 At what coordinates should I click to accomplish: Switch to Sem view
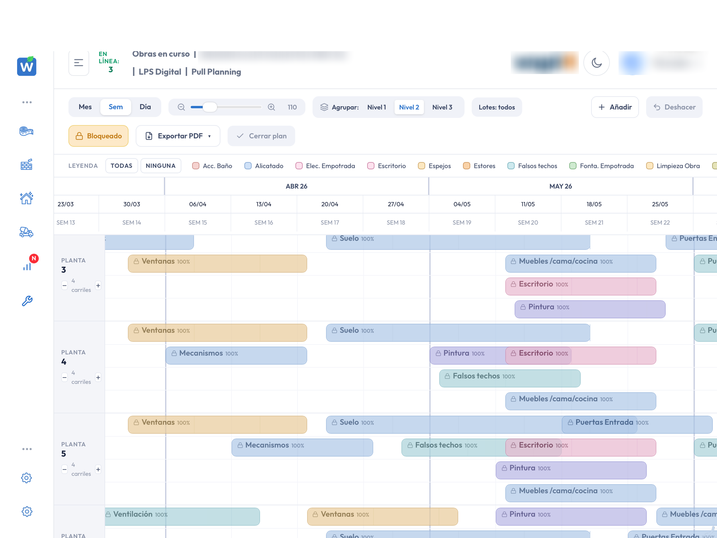pos(116,107)
